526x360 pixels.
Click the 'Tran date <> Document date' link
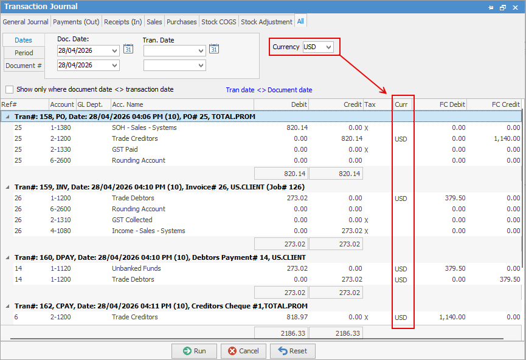269,90
